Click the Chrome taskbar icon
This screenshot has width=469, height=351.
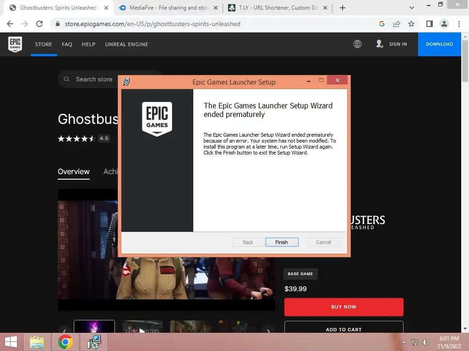coord(65,342)
